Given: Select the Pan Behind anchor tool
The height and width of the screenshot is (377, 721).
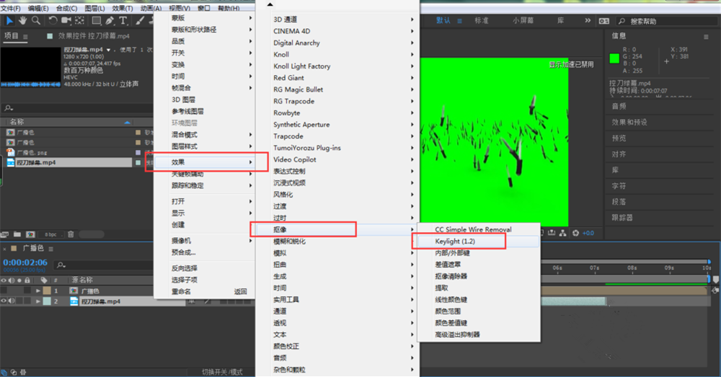Looking at the screenshot, I should click(79, 20).
